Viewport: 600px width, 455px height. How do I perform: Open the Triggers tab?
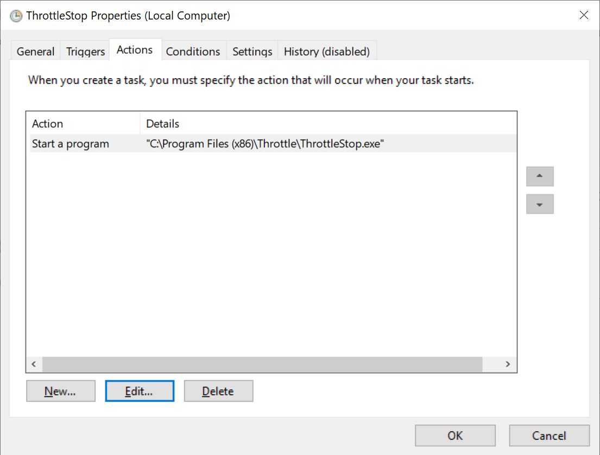(x=85, y=51)
